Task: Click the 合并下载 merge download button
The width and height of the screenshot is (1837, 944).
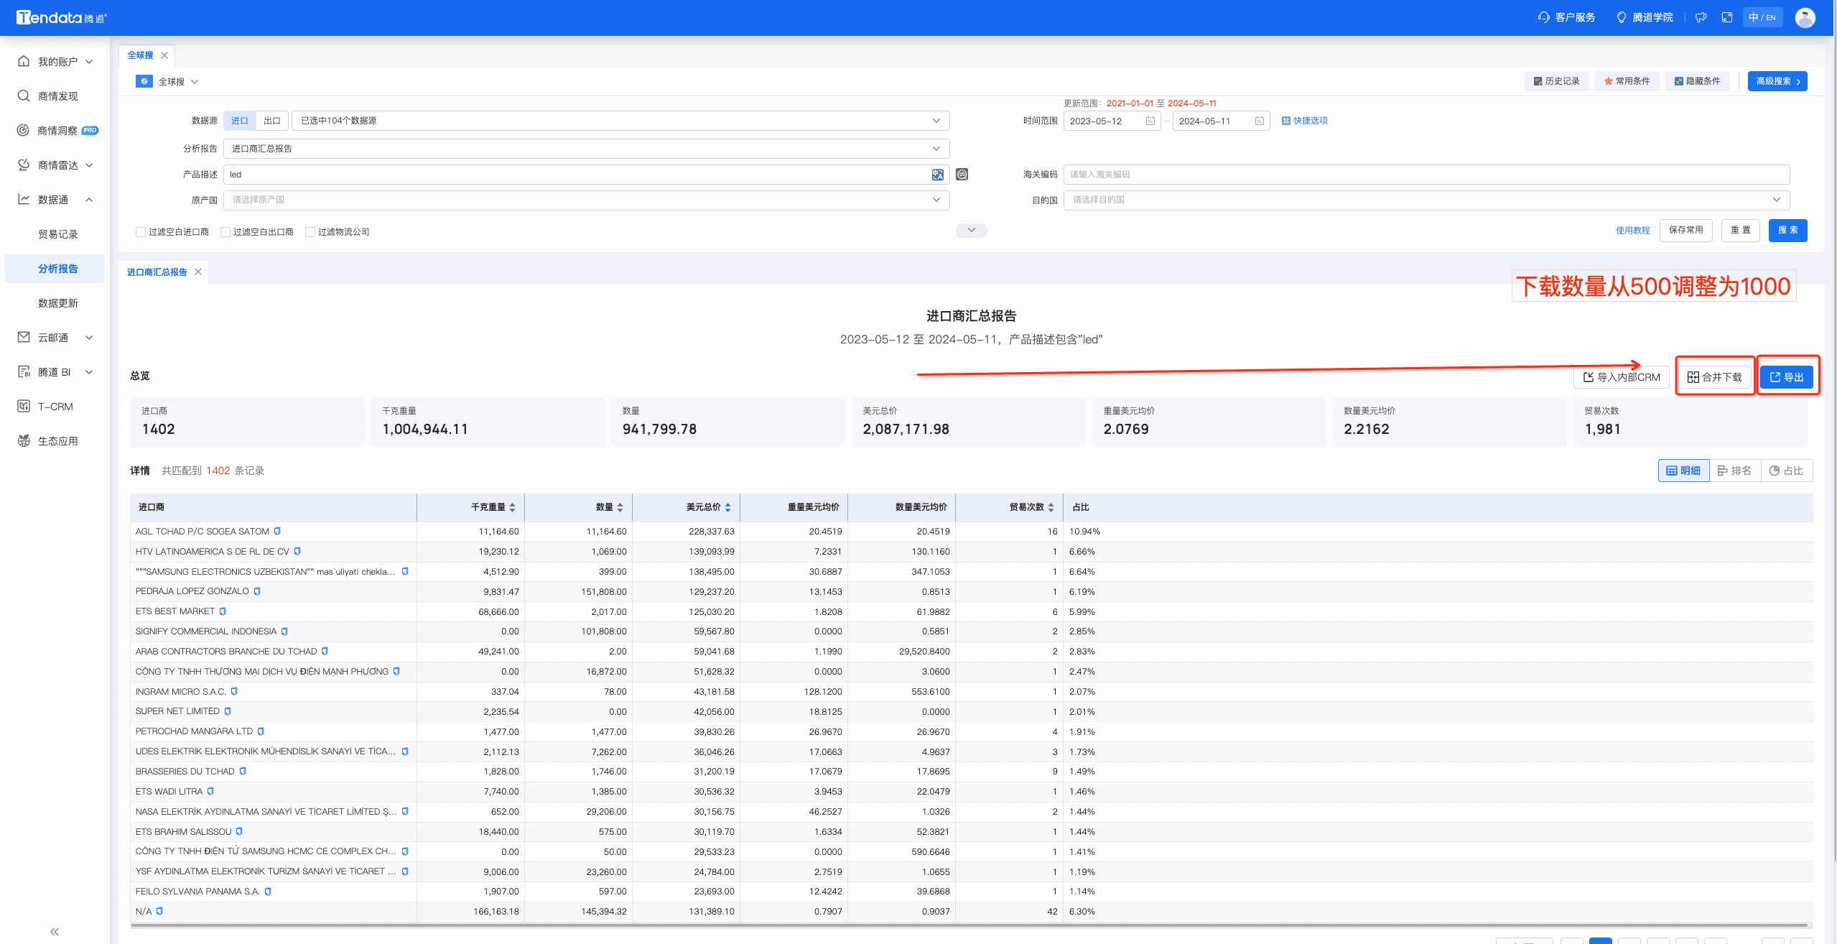Action: (x=1715, y=375)
